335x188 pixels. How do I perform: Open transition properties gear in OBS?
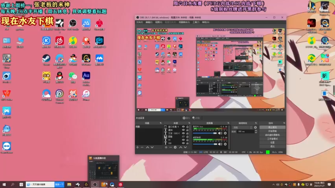point(255,127)
